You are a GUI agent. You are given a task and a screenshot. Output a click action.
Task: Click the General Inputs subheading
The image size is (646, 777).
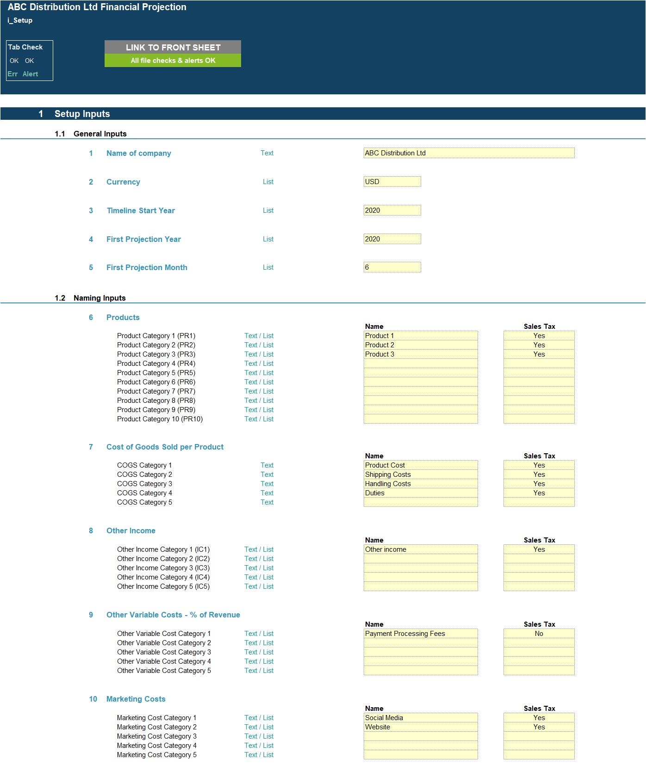tap(100, 134)
